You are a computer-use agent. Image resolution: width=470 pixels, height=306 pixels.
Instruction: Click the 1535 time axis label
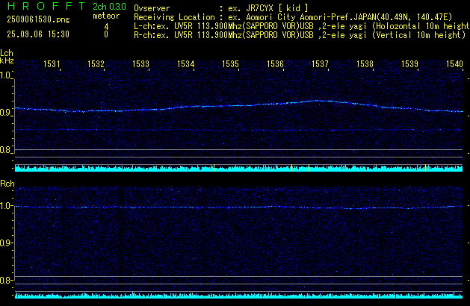pyautogui.click(x=230, y=64)
